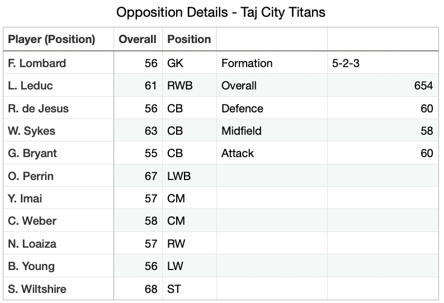Image resolution: width=444 pixels, height=303 pixels.
Task: Click the ST position cell
Action: tap(189, 289)
